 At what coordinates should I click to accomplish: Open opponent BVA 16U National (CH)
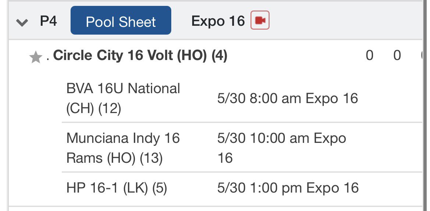(x=123, y=98)
